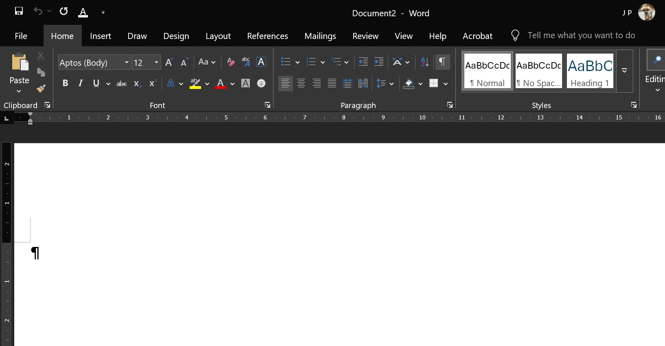Apply subscript formatting
The height and width of the screenshot is (346, 665).
click(138, 83)
